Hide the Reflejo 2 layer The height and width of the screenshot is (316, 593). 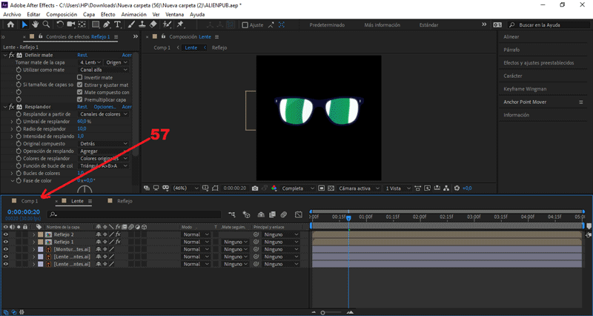(x=6, y=234)
